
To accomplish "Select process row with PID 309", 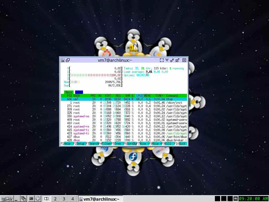I will point(124,109).
